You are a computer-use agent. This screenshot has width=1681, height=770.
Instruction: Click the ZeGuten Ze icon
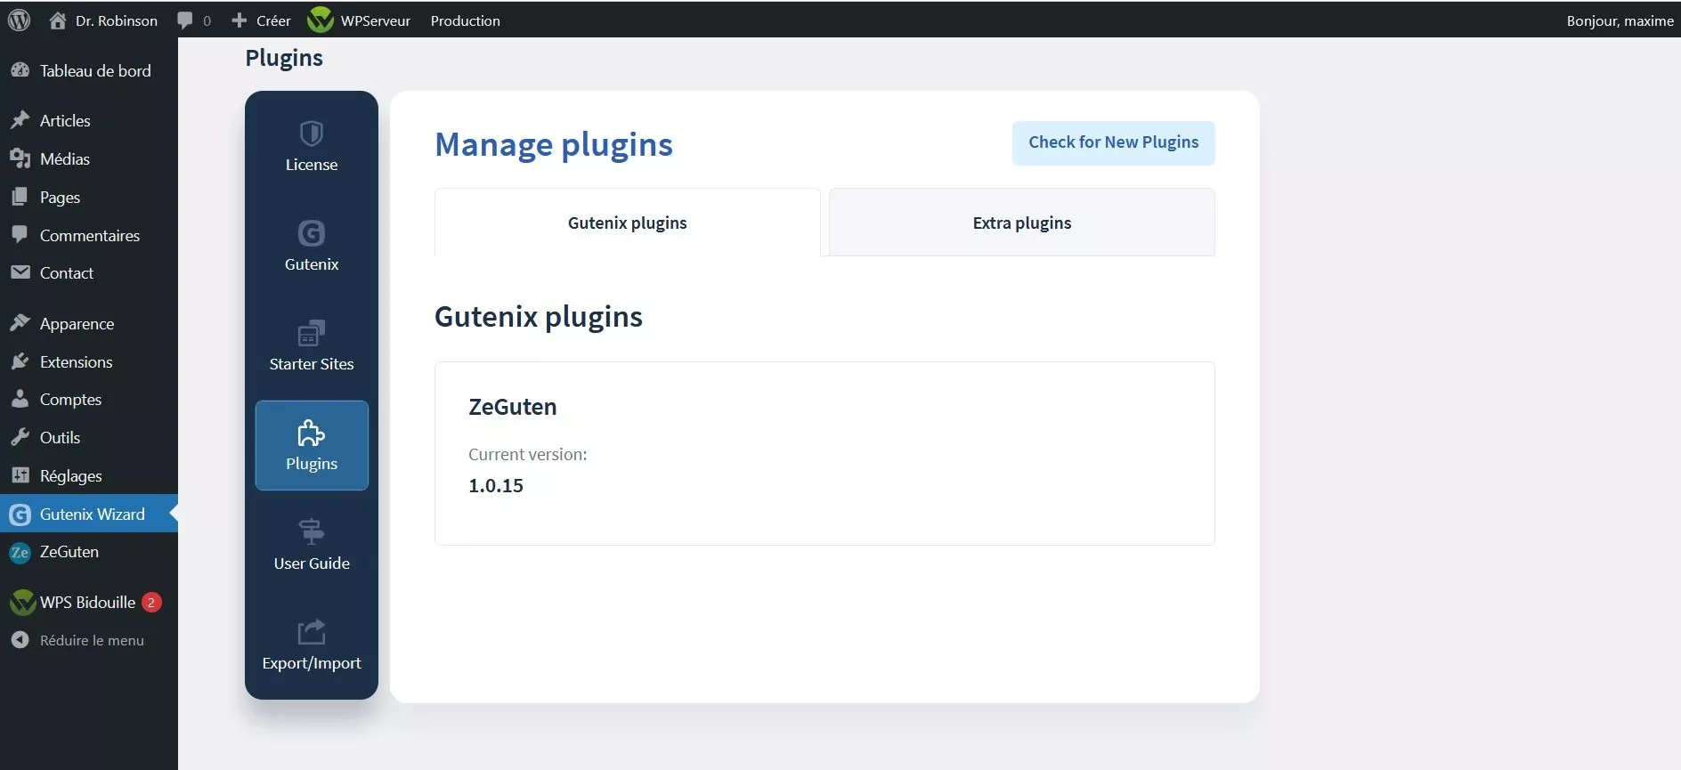point(20,552)
